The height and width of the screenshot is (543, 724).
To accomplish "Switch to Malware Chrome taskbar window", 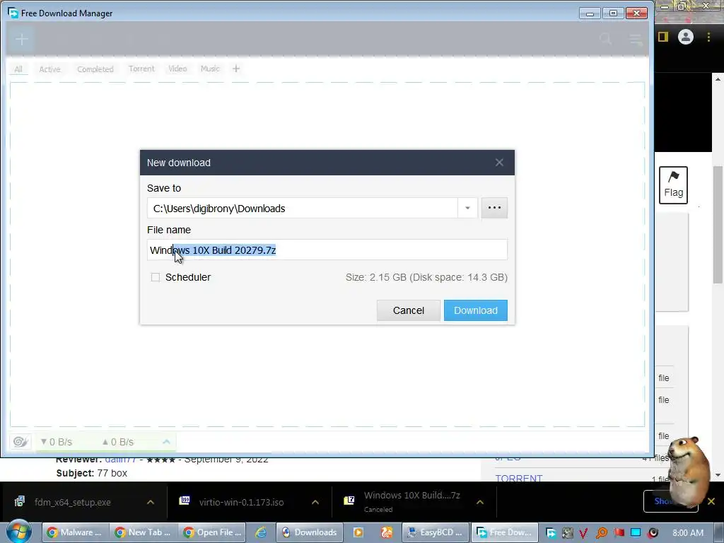I will click(76, 532).
